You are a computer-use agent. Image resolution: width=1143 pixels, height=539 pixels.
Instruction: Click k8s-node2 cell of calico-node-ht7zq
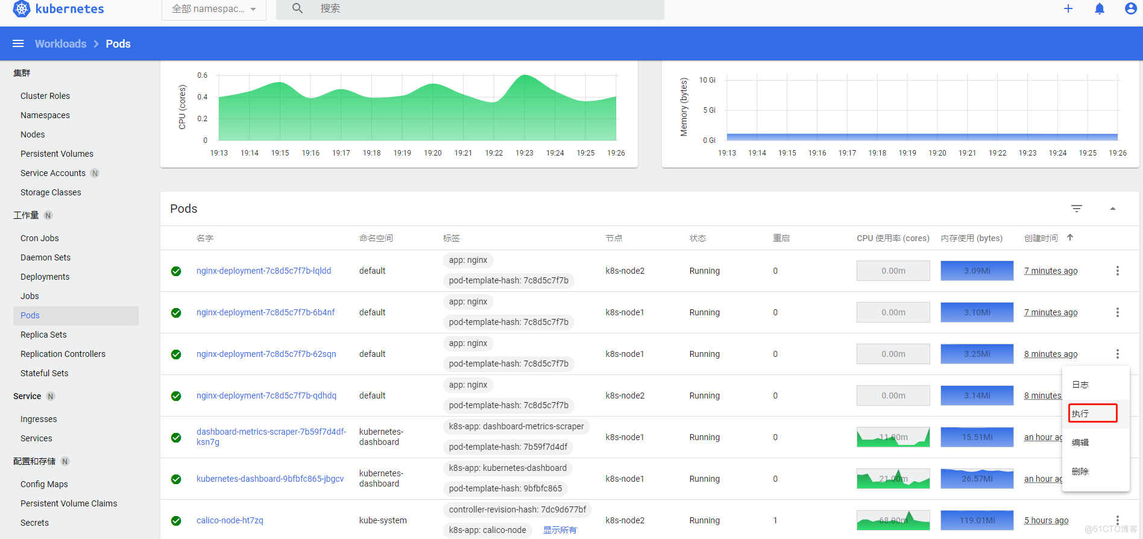pos(625,520)
